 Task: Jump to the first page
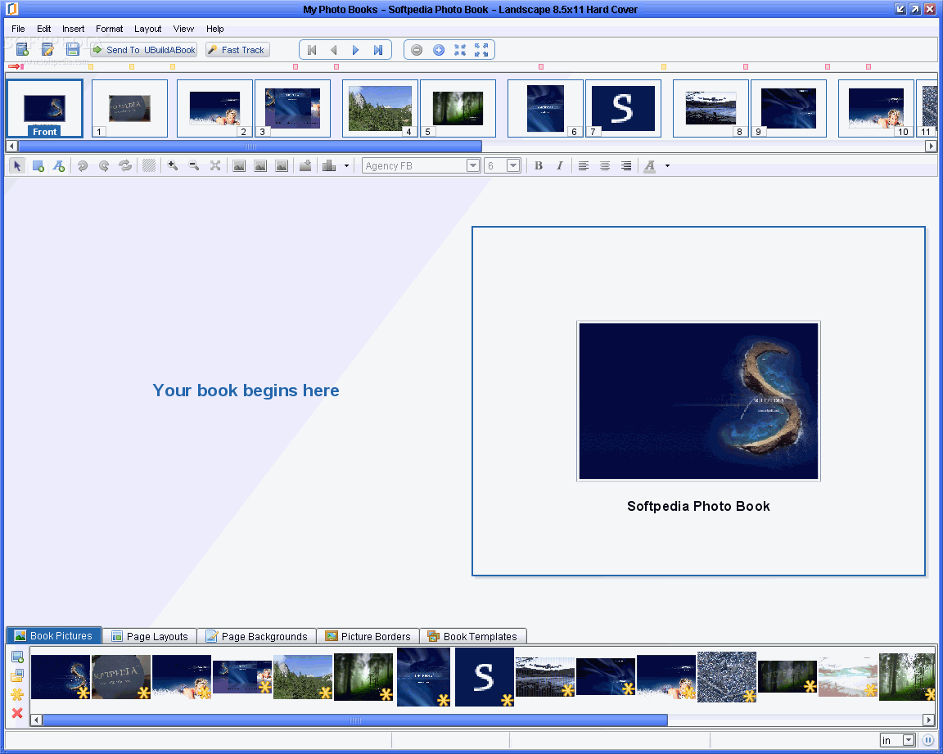[x=312, y=50]
